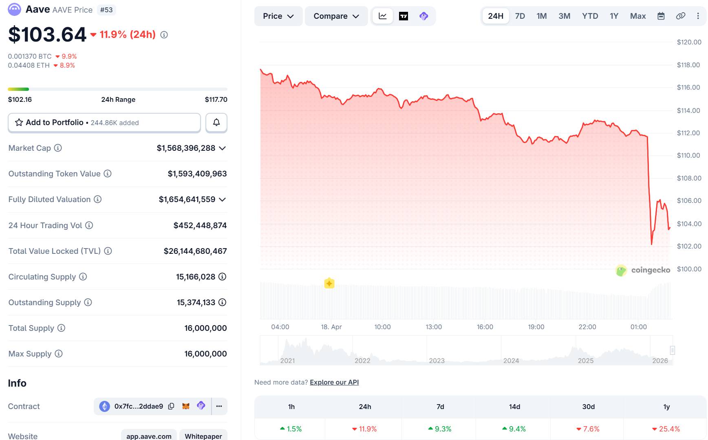
Task: Open the date range calendar icon
Action: click(x=661, y=16)
